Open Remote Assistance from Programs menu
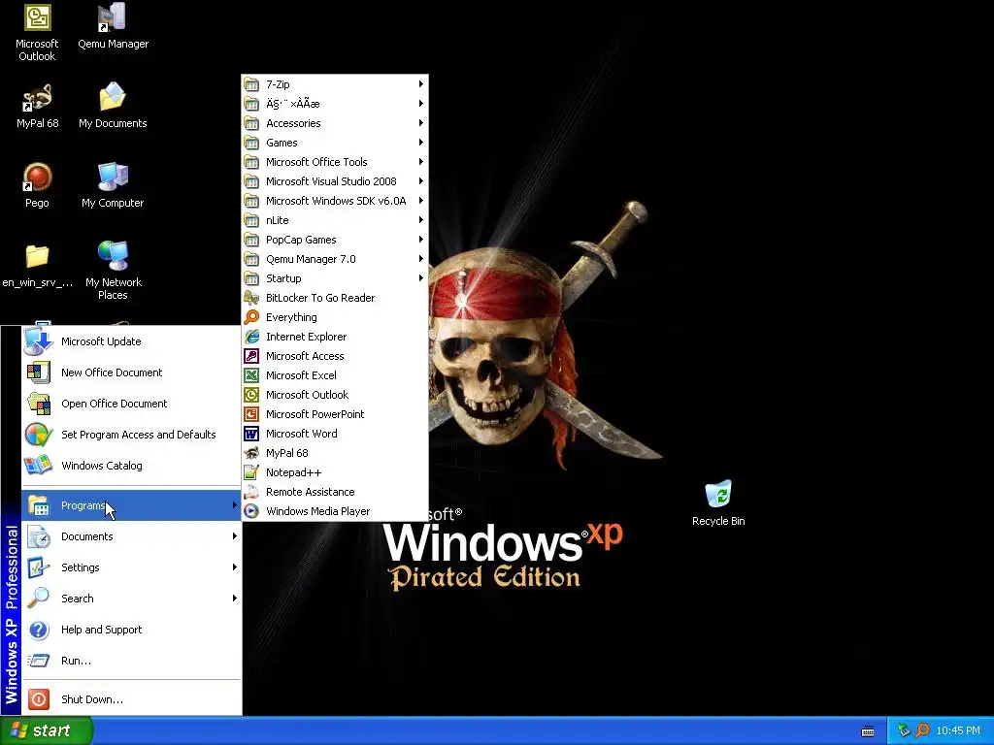This screenshot has height=745, width=994. tap(335, 492)
